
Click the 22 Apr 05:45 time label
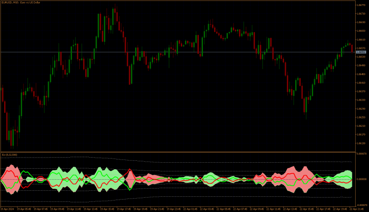click(224, 209)
